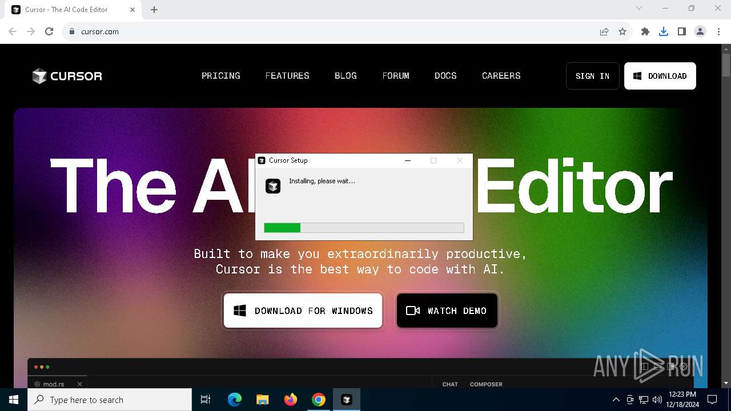Image resolution: width=731 pixels, height=411 pixels.
Task: Click the page vertical scrollbar thumb
Action: point(726,65)
